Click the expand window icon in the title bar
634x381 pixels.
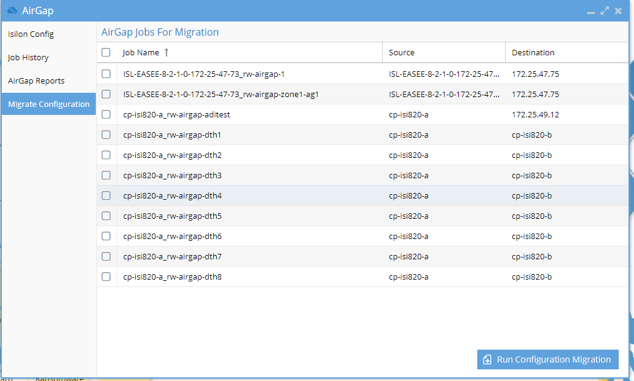click(605, 10)
